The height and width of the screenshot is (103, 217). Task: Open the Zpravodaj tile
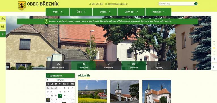[134, 66]
